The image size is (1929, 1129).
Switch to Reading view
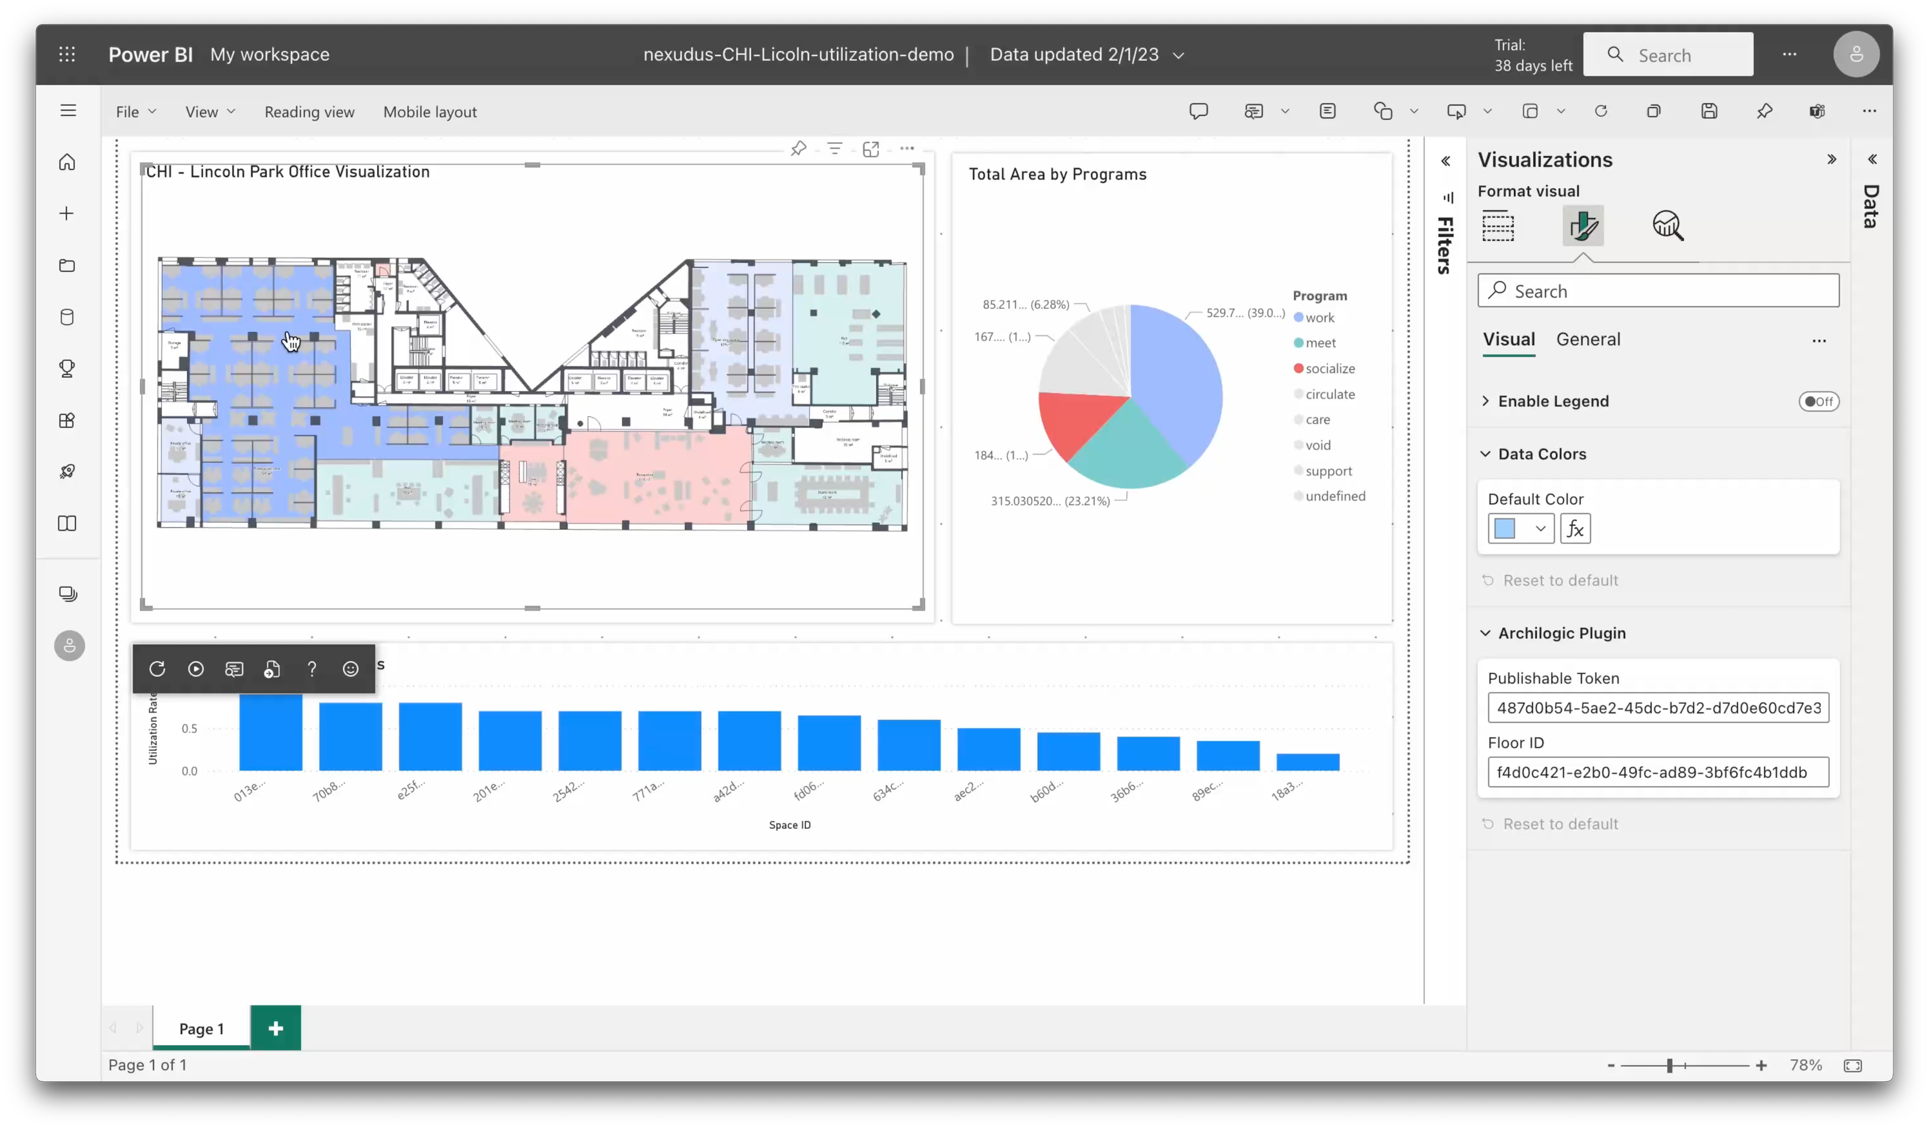309,111
